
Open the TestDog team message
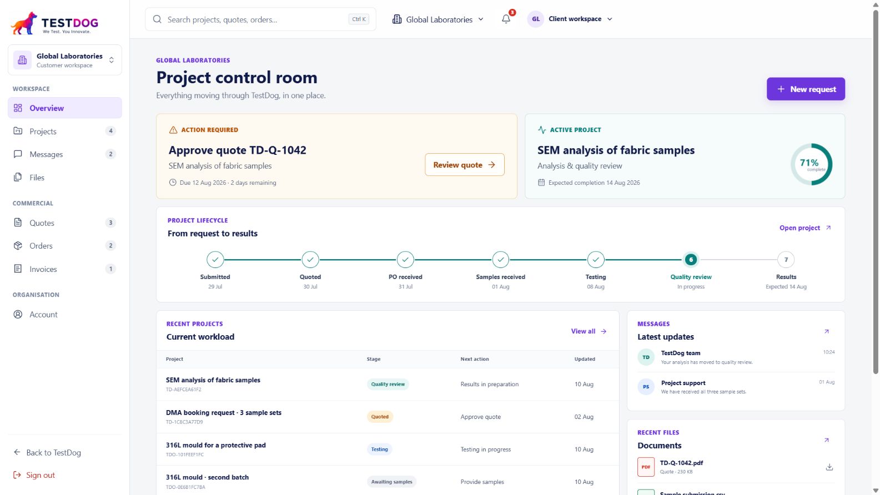[736, 357]
